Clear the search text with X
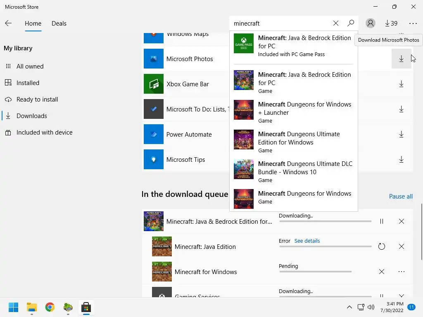This screenshot has height=317, width=423. [x=335, y=23]
